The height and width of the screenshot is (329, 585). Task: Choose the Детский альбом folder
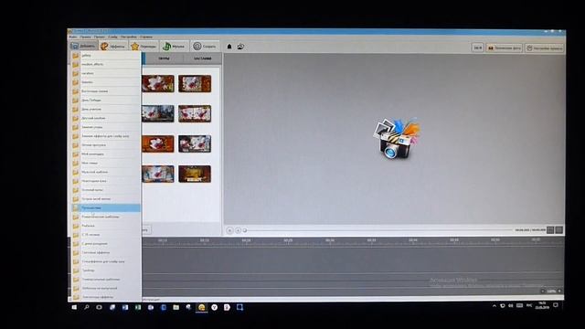pos(106,118)
